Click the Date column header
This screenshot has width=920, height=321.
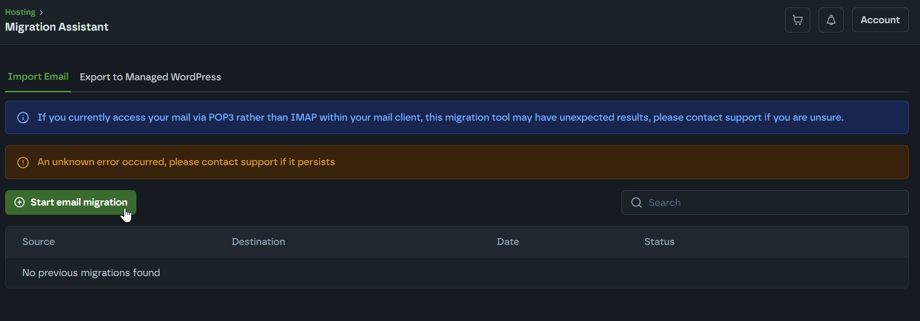[507, 242]
